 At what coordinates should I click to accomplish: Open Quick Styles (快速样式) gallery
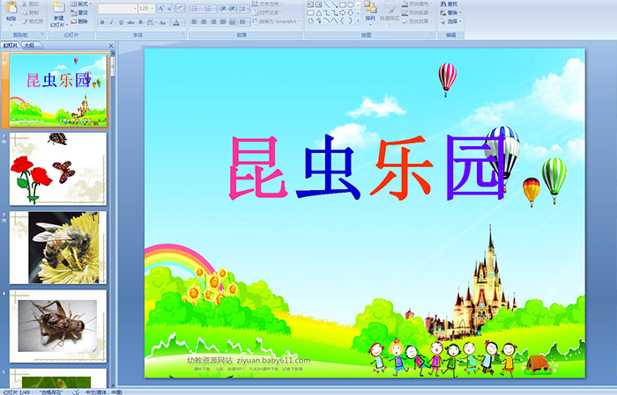tap(390, 13)
